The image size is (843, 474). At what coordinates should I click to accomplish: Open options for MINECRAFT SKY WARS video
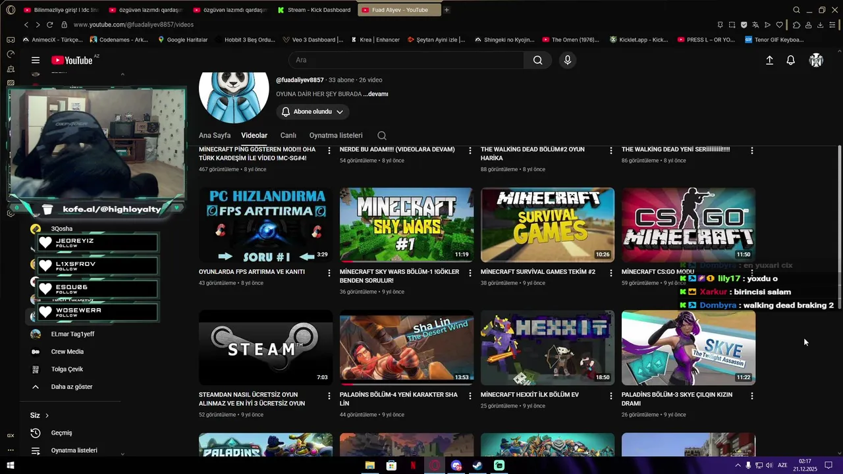click(x=470, y=273)
